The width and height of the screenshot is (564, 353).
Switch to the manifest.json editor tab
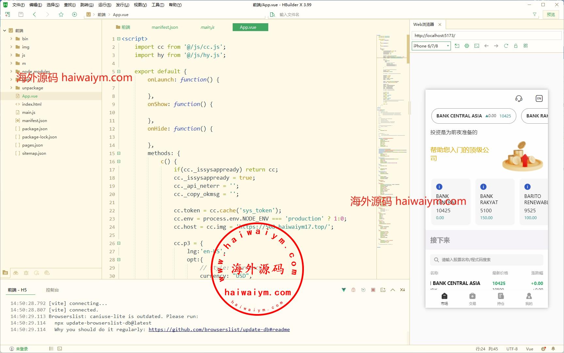click(x=165, y=27)
